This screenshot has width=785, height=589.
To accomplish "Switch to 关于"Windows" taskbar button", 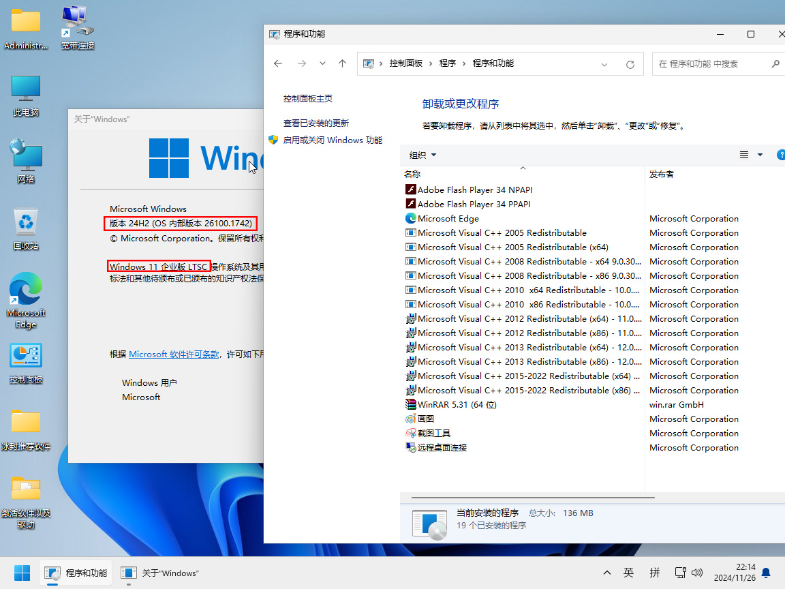I will coord(160,573).
